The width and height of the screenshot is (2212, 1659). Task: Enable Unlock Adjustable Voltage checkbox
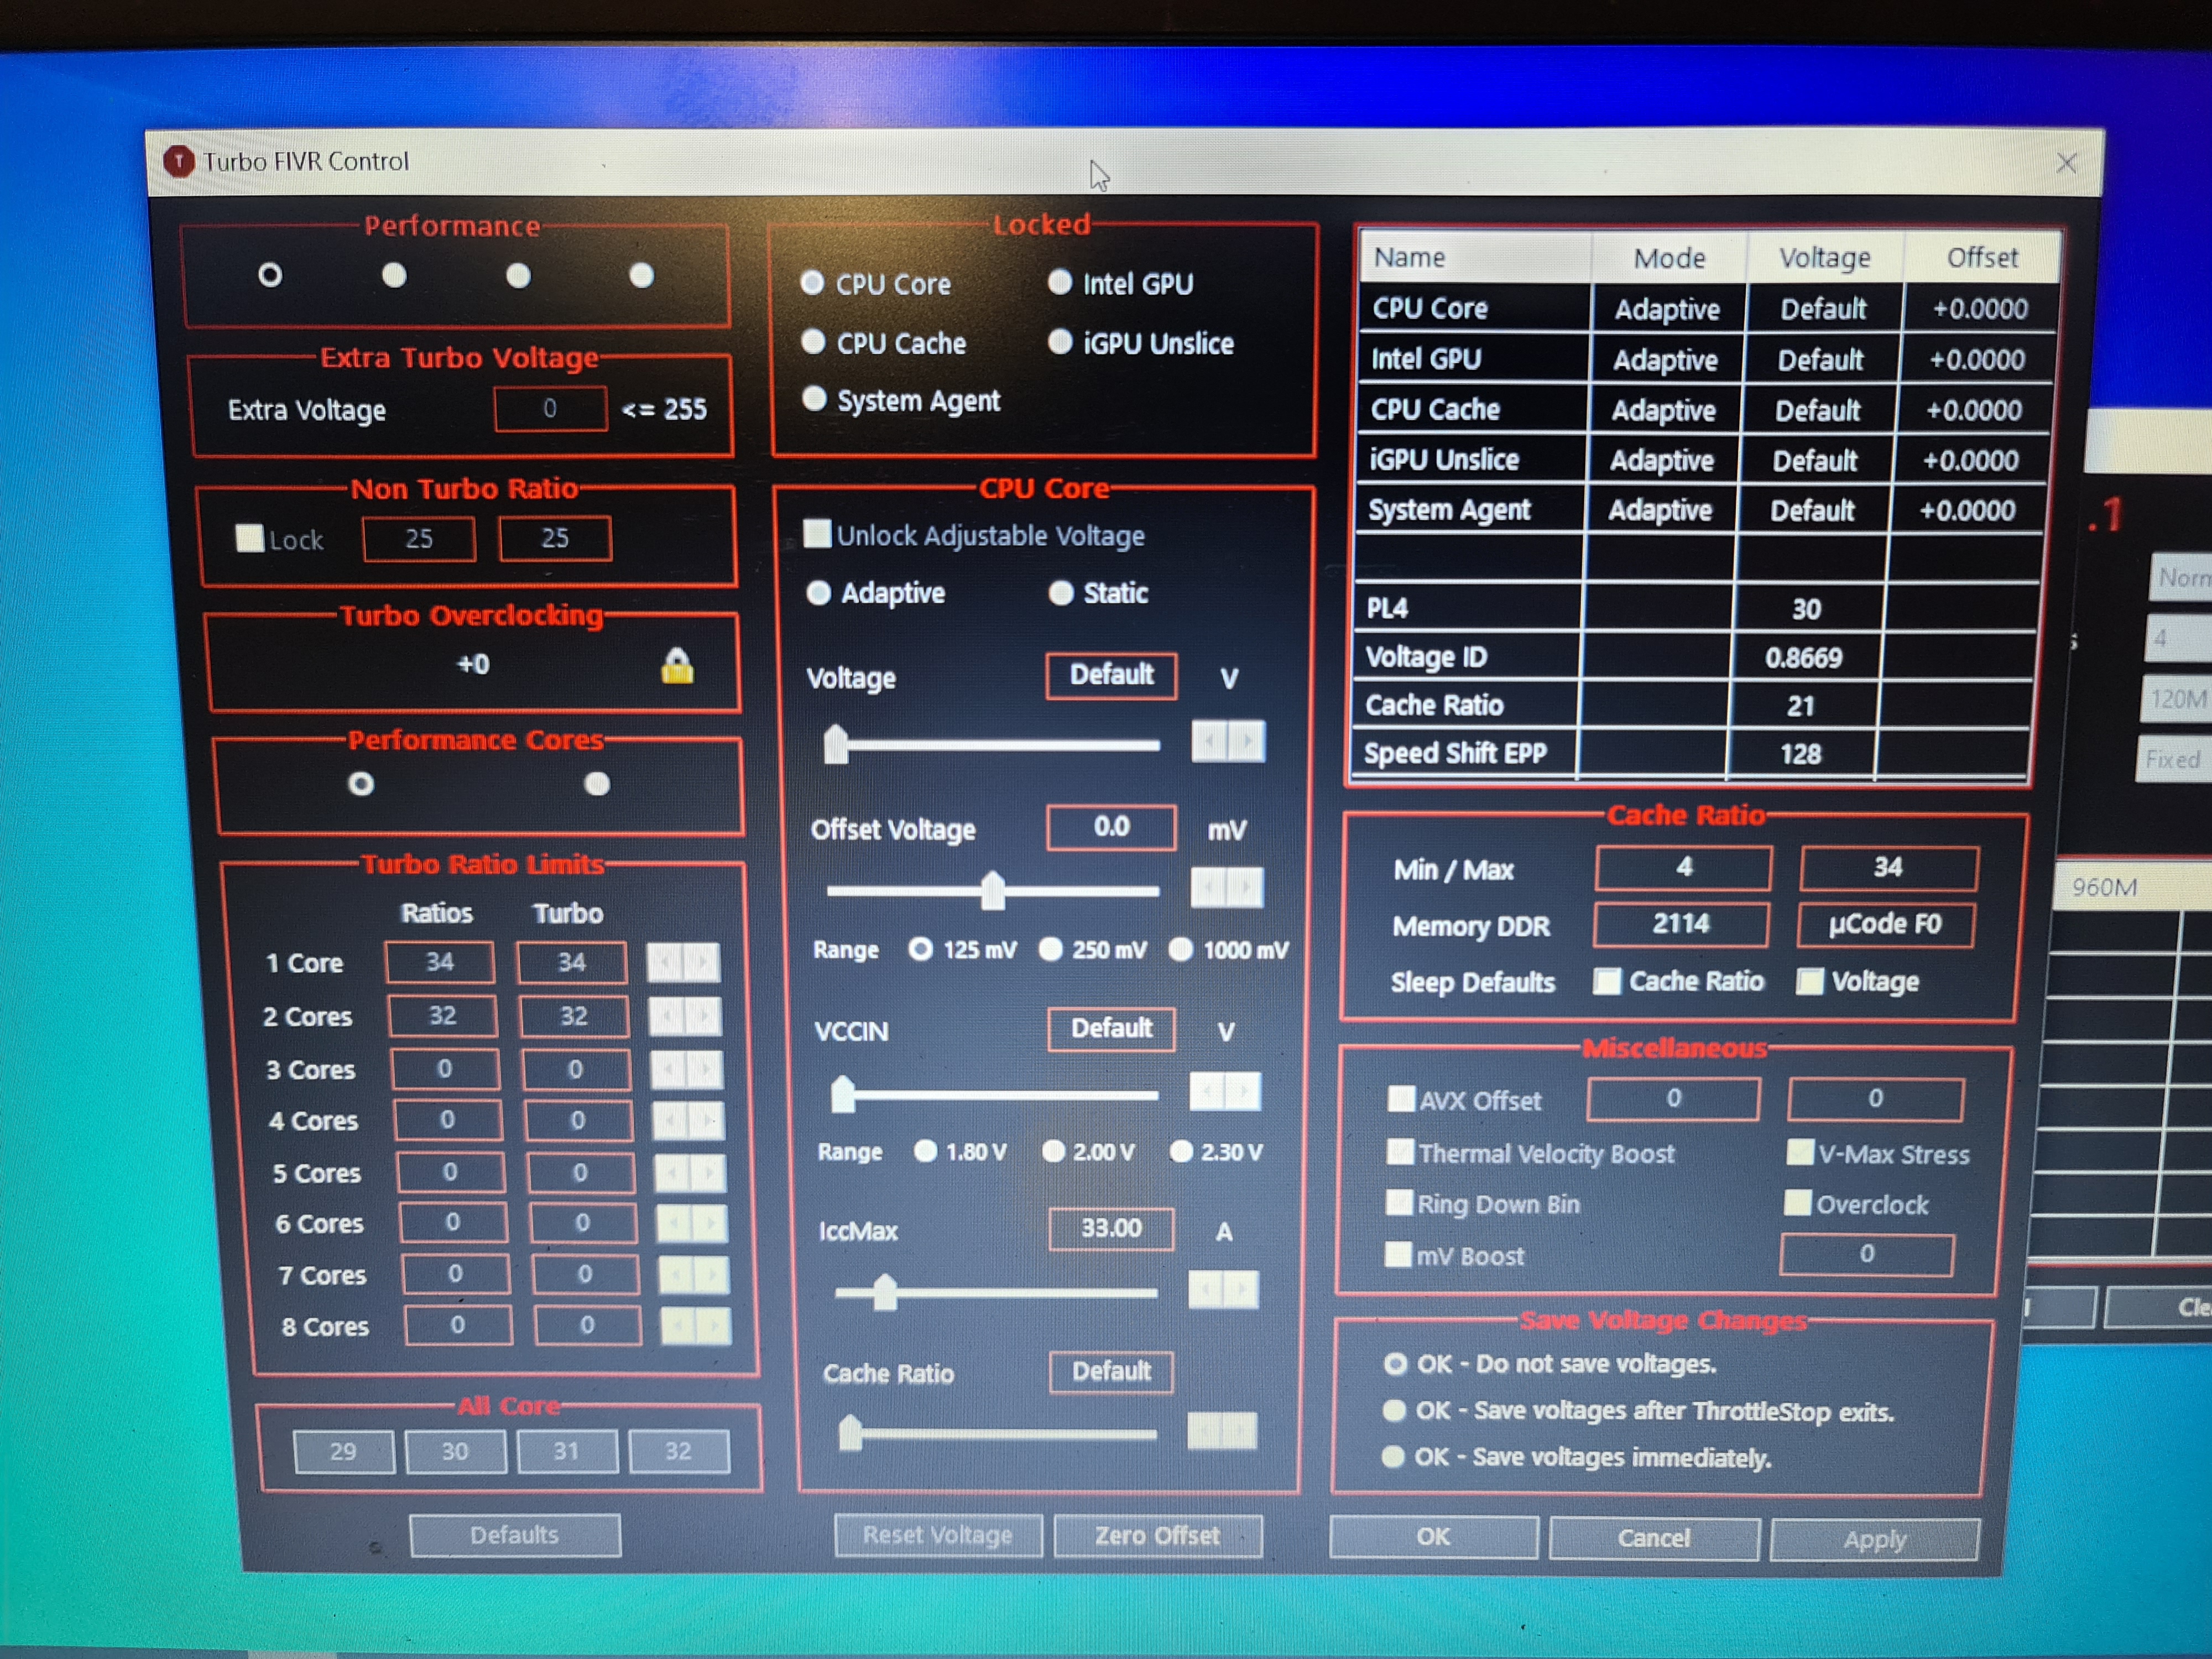(817, 534)
